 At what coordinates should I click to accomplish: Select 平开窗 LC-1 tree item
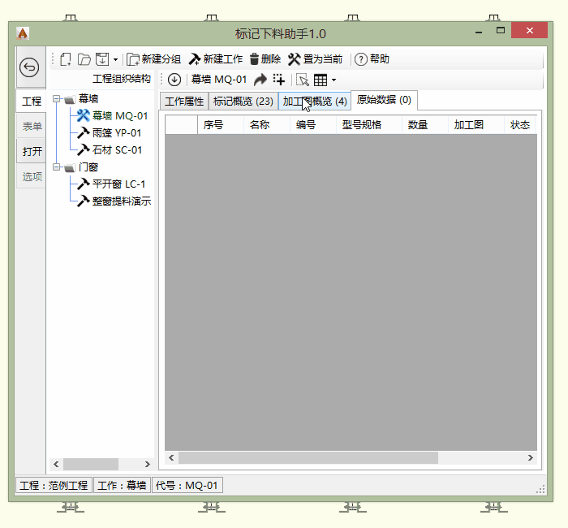[x=118, y=184]
